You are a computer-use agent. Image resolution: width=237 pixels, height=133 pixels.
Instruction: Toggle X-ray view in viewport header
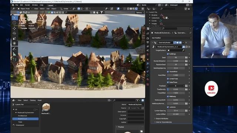[124, 9]
